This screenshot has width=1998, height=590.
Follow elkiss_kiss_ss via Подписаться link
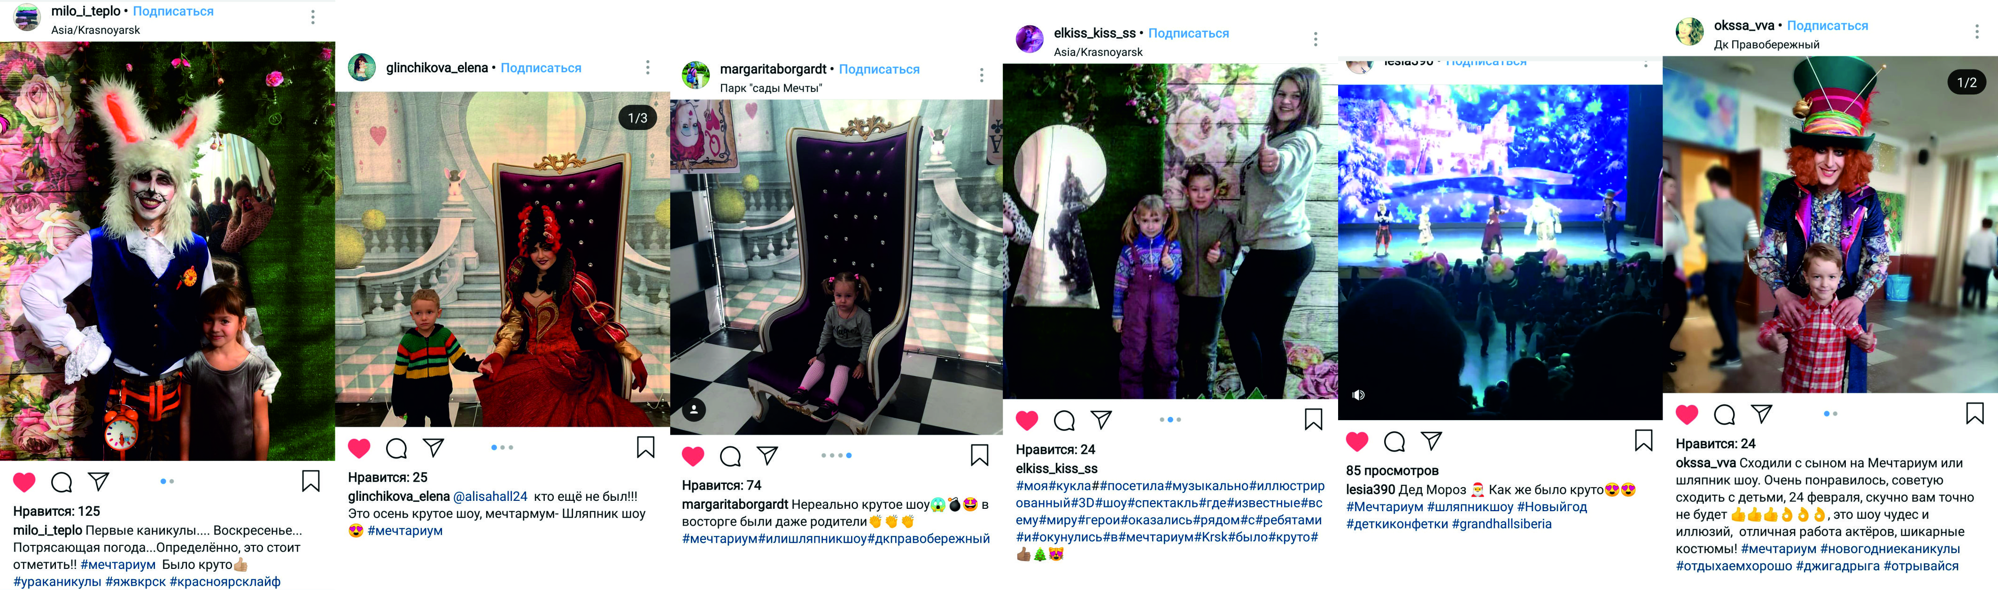click(1188, 32)
